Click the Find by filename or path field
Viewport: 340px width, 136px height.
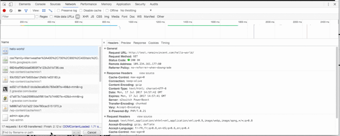tap(37, 132)
